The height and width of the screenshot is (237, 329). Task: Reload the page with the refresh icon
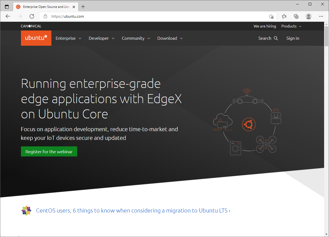pyautogui.click(x=32, y=16)
